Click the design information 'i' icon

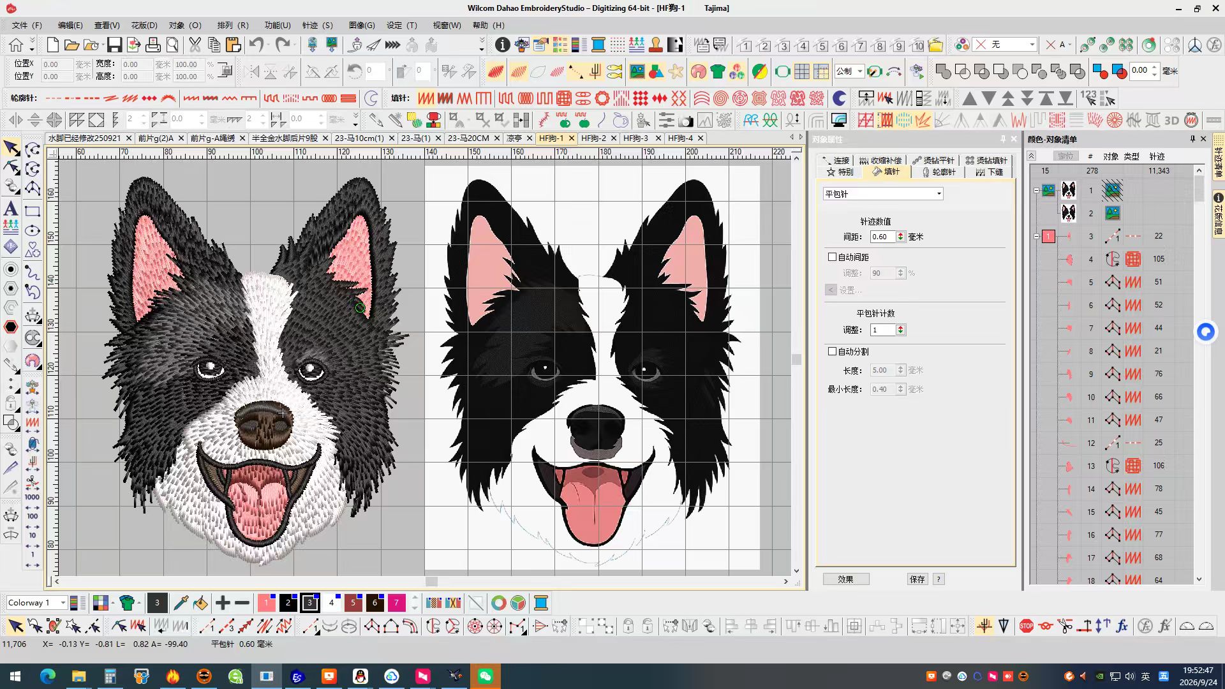(503, 45)
